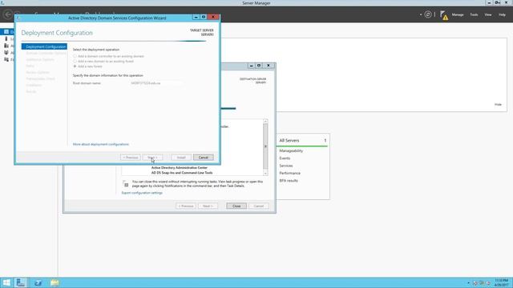This screenshot has width=513, height=288.
Task: Click Install in the AD DS Configuration Wizard
Action: (181, 158)
